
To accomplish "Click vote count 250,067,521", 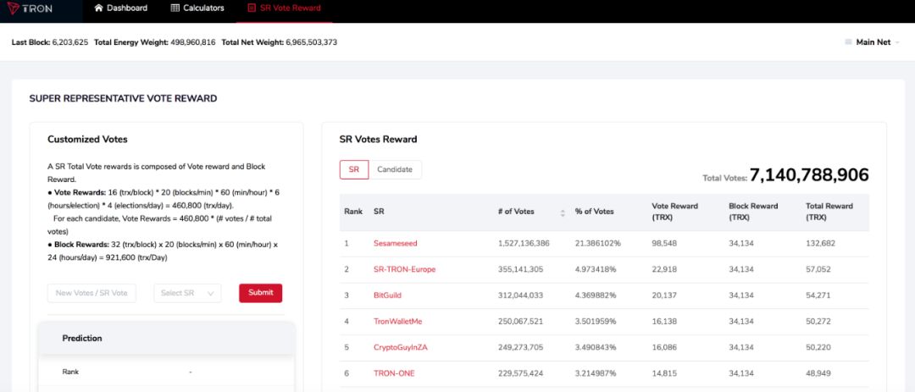I will 521,322.
